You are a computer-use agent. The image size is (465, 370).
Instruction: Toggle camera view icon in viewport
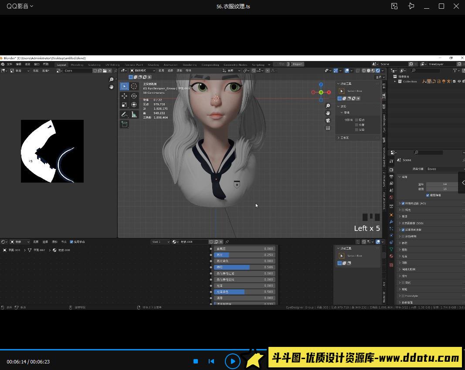pos(328,120)
